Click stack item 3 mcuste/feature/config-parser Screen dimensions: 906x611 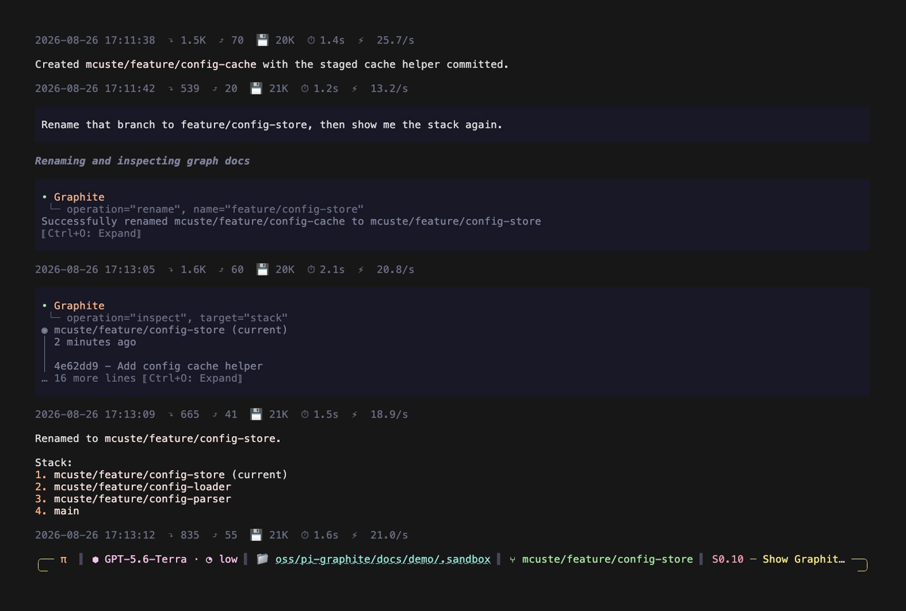[133, 499]
